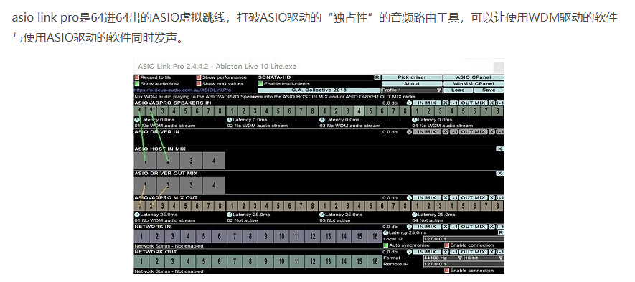
Task: Click the 03 No WDM audio stream label
Action: pos(350,126)
